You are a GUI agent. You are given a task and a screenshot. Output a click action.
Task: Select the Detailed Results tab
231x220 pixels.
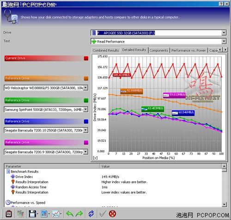(x=134, y=50)
